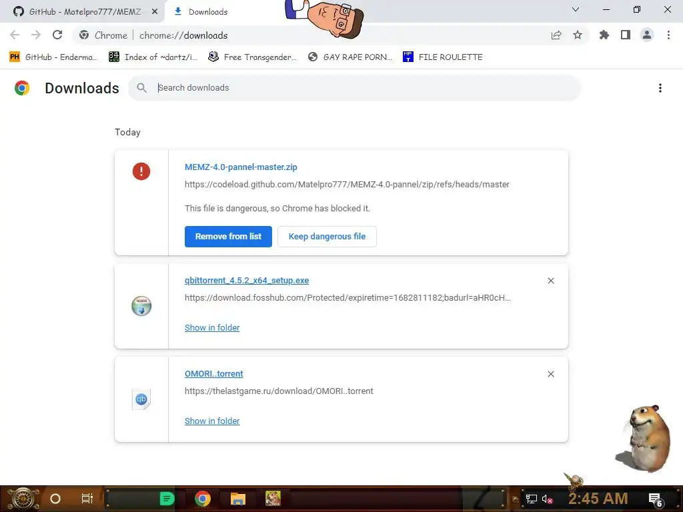
Task: Open the Chrome profile avatar
Action: tap(647, 35)
